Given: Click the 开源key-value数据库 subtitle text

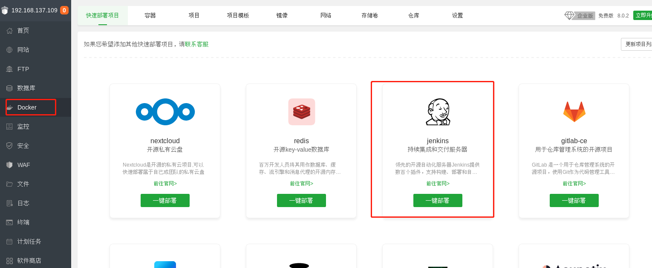Looking at the screenshot, I should coord(301,150).
